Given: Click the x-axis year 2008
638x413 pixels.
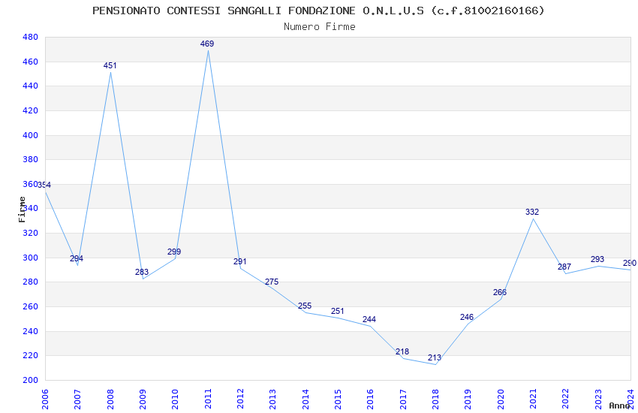Looking at the screenshot, I should 110,399.
